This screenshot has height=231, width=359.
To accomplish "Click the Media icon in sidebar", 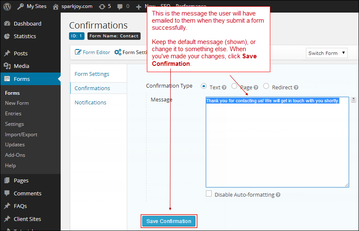I will (7, 66).
